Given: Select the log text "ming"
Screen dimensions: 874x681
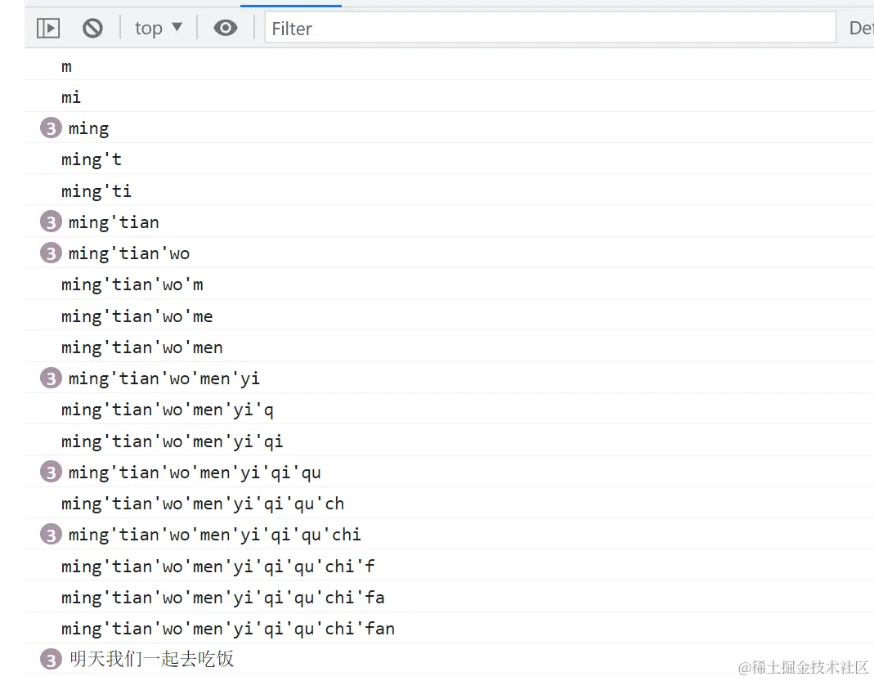Looking at the screenshot, I should coord(88,129).
